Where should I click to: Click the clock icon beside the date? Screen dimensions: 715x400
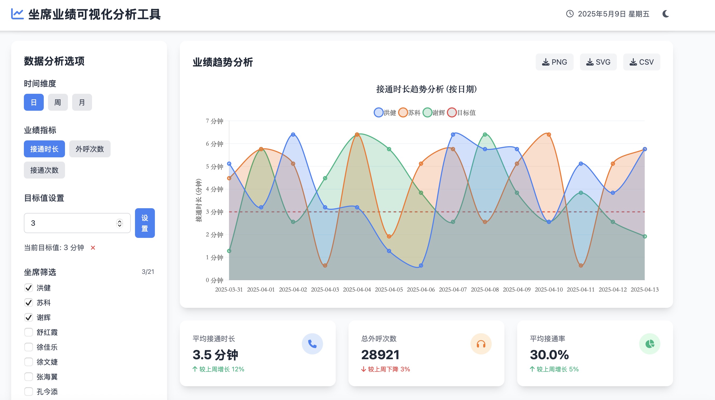coord(570,14)
